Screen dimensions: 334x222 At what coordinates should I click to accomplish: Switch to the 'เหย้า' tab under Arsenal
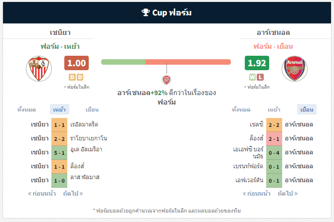[x=274, y=110]
